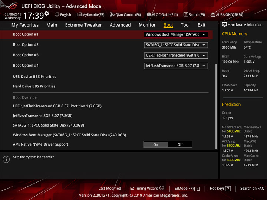Click Last Modified in footer

[110, 189]
